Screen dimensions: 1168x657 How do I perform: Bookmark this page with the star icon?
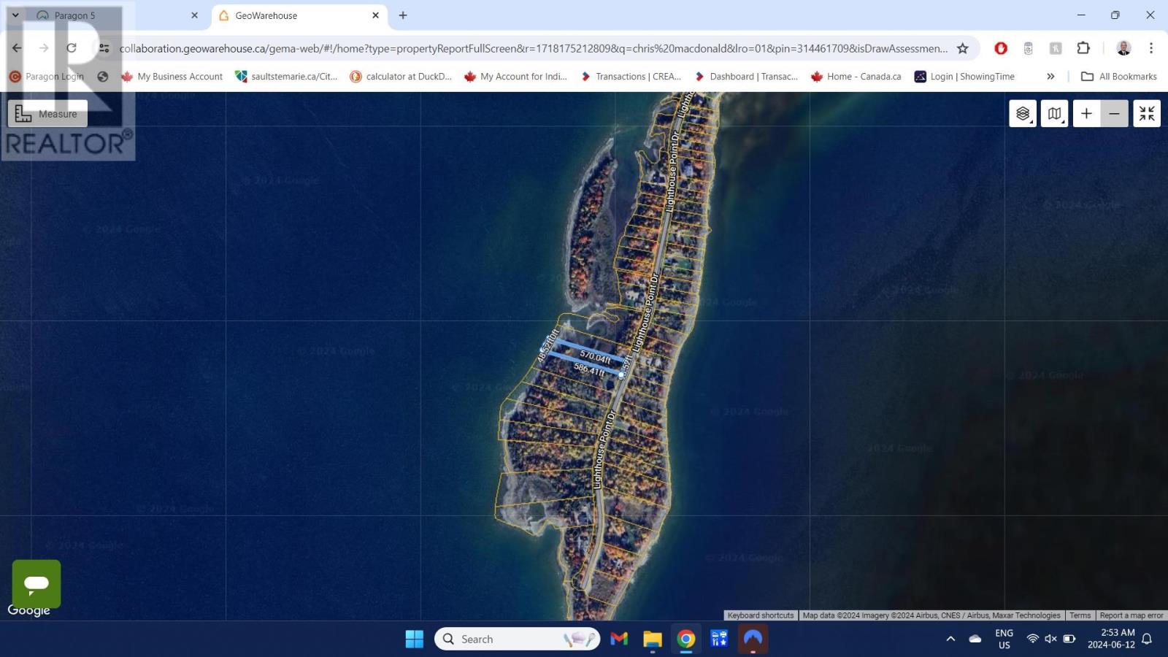pos(963,48)
